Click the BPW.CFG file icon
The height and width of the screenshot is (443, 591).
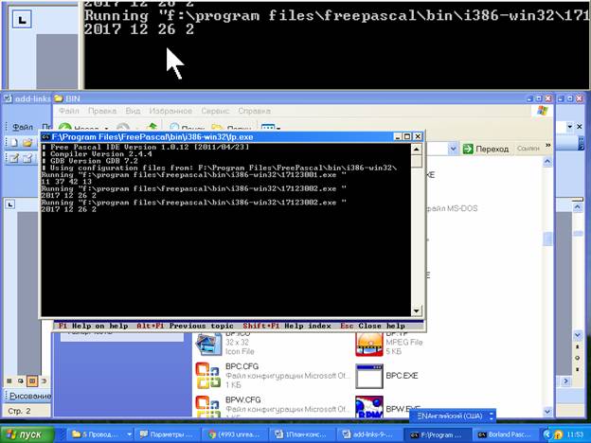[208, 407]
